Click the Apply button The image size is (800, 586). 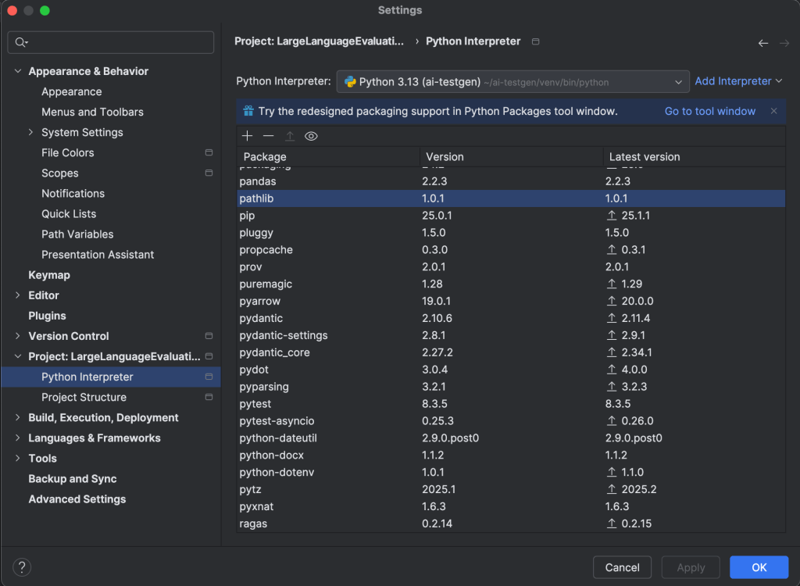pyautogui.click(x=691, y=567)
